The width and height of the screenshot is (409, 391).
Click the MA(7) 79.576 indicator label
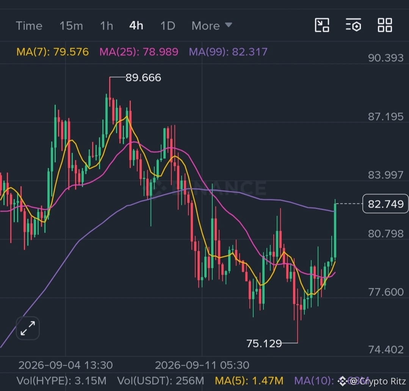click(x=52, y=52)
